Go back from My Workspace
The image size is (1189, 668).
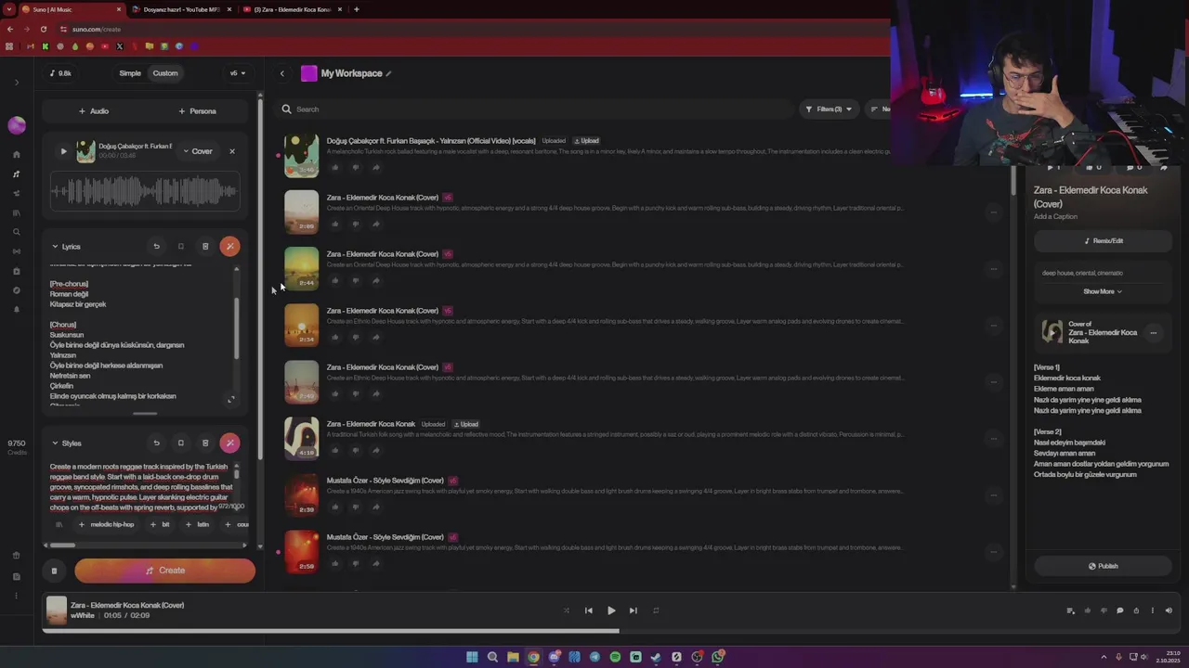coord(282,73)
